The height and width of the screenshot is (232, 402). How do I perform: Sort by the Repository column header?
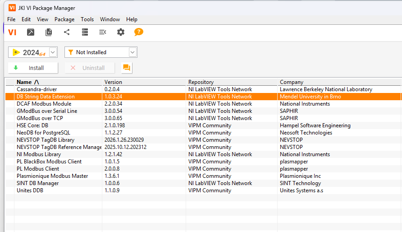(x=232, y=82)
